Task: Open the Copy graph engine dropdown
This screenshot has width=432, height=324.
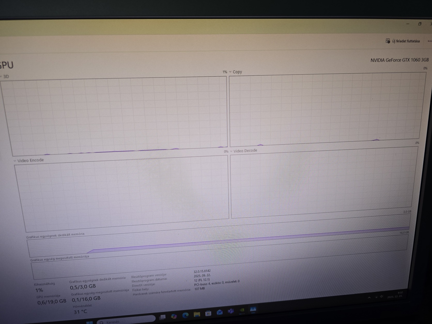Action: pyautogui.click(x=235, y=72)
